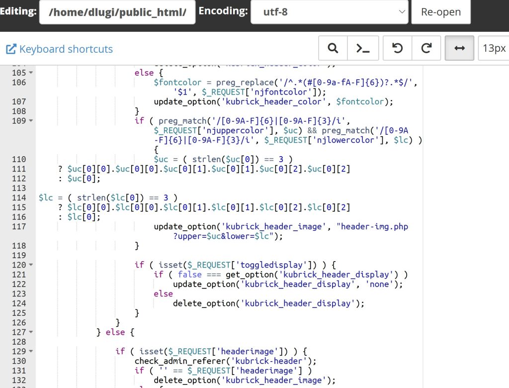Image resolution: width=509 pixels, height=388 pixels.
Task: Place cursor on update_option 'kubrick_header_color' line
Action: coord(268,101)
